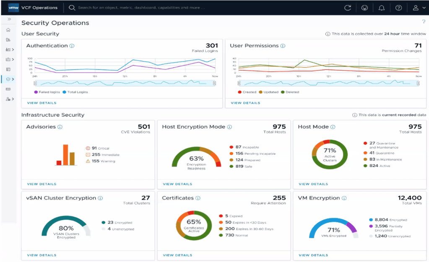Viewport: 429px width, 262px height.
Task: Click the Home icon in left sidebar
Action: (x=8, y=30)
